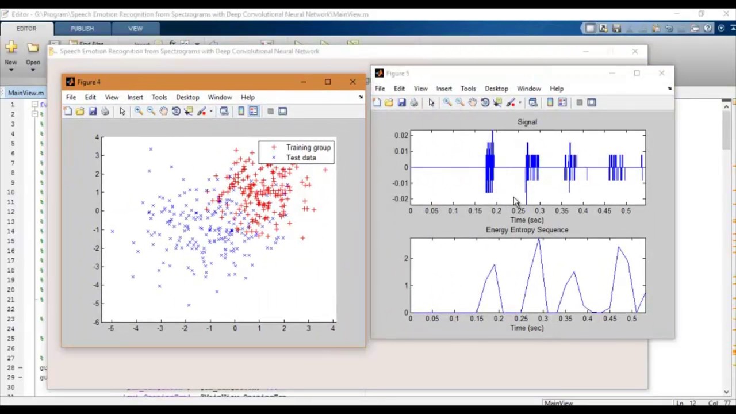This screenshot has height=414, width=736.
Task: Switch to PUBLISH tab in MATLAB editor
Action: tap(82, 28)
